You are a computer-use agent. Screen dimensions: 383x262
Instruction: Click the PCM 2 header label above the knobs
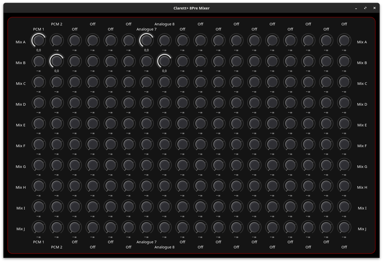[56, 24]
